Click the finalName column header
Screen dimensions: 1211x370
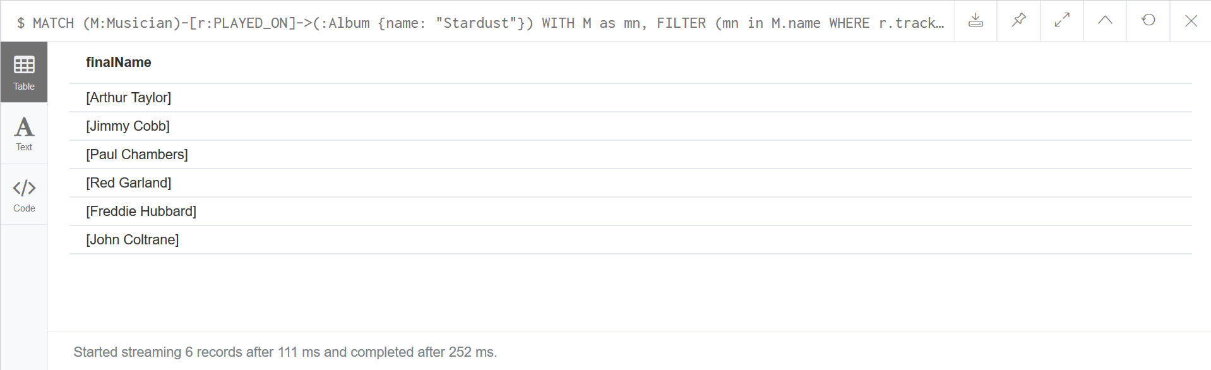tap(119, 62)
